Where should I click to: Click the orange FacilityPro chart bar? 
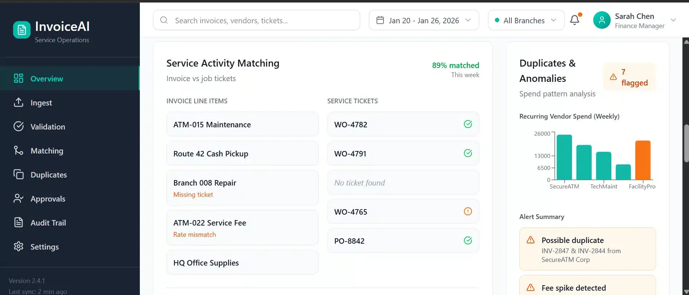click(x=643, y=160)
